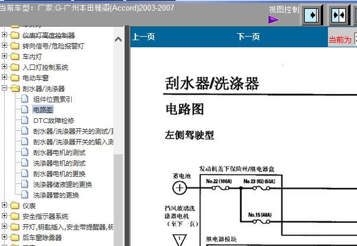Viewport: 357px width, 246px height.
Task: Click the 后车窗除雾器 folder icon
Action: (x=15, y=238)
